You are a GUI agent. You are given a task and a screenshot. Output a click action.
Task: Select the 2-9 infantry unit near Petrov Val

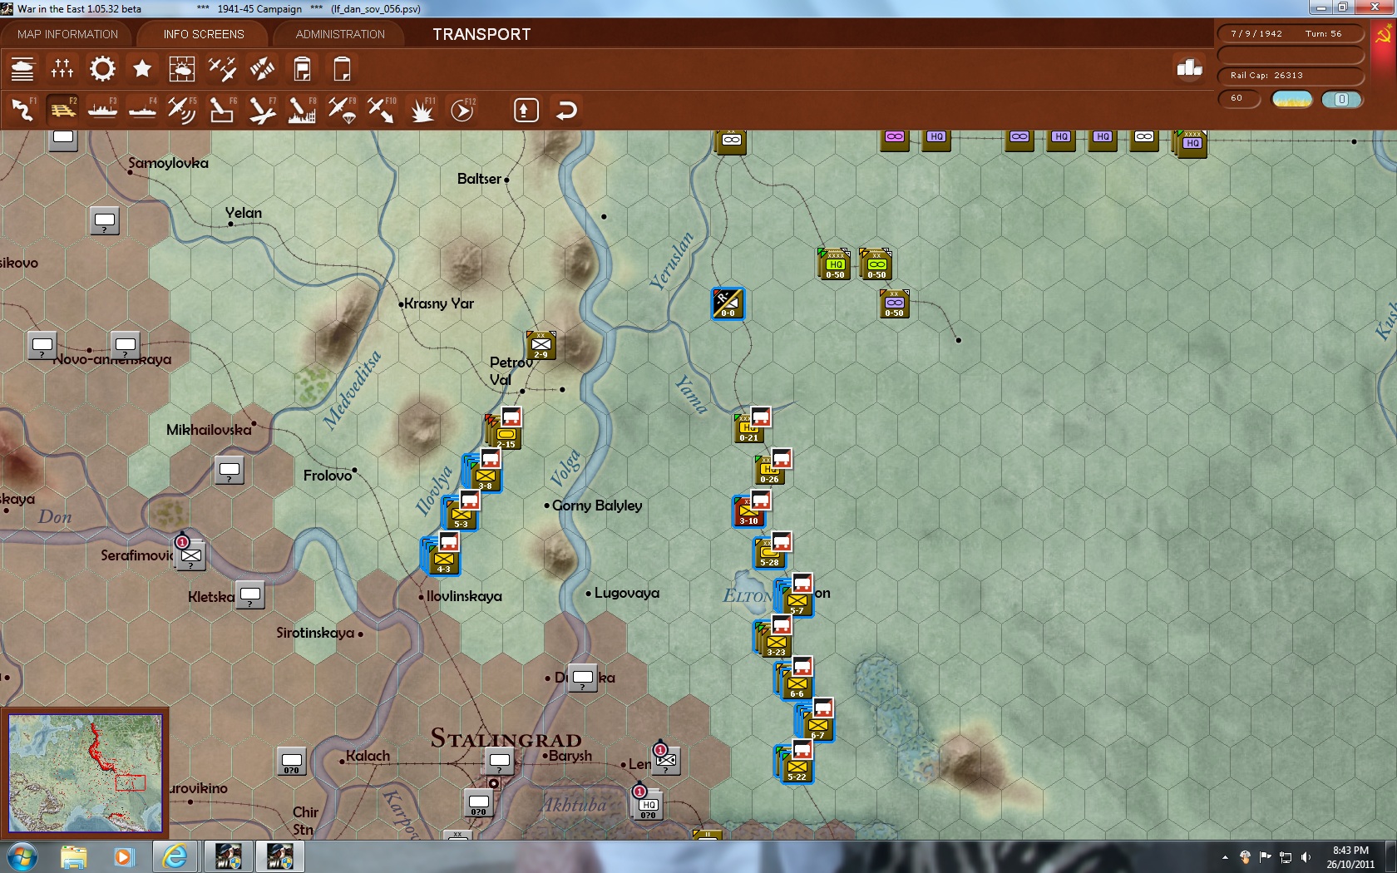(541, 345)
